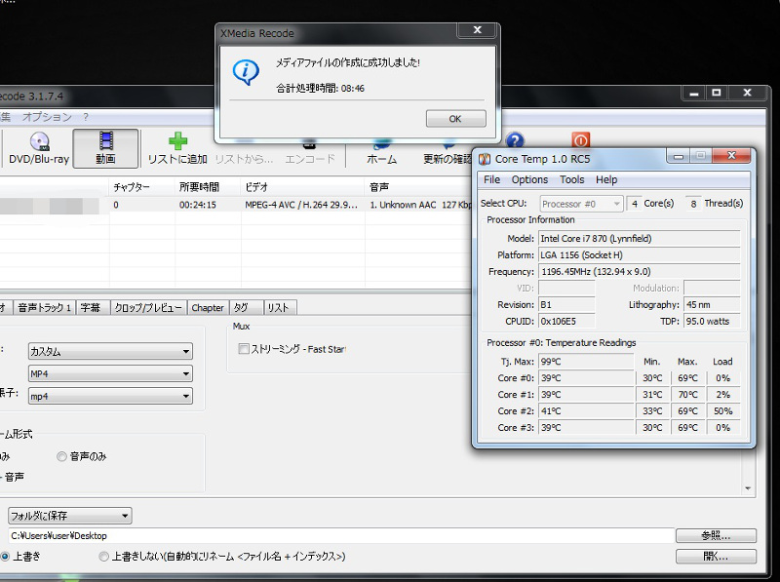
Task: Click the 参照... browse button
Action: click(716, 536)
